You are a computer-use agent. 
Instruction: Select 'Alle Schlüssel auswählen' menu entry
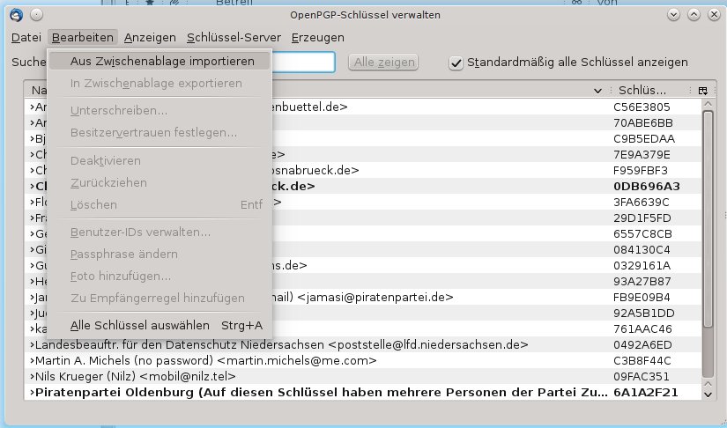(166, 325)
